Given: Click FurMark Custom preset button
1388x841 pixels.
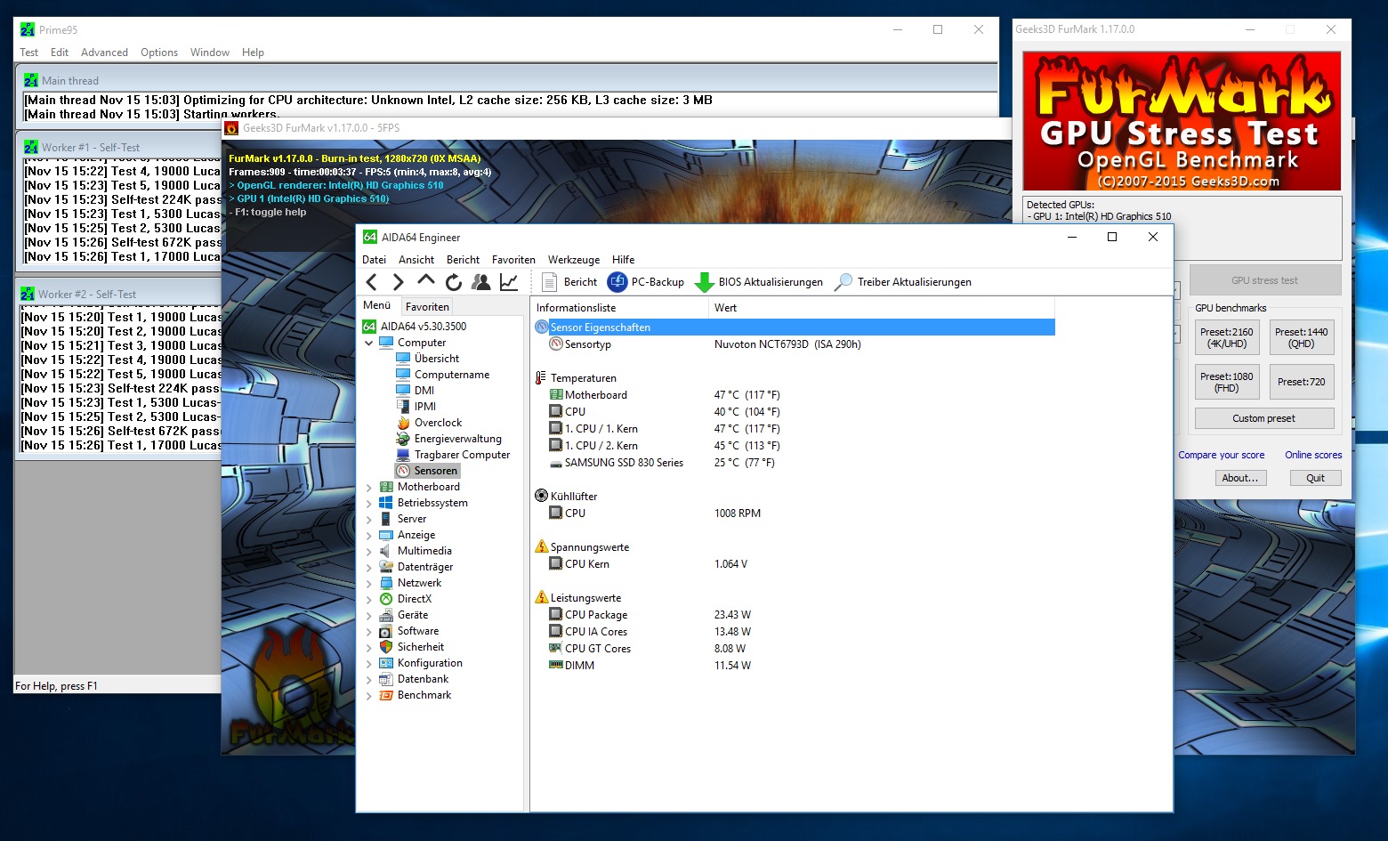Looking at the screenshot, I should [1263, 418].
